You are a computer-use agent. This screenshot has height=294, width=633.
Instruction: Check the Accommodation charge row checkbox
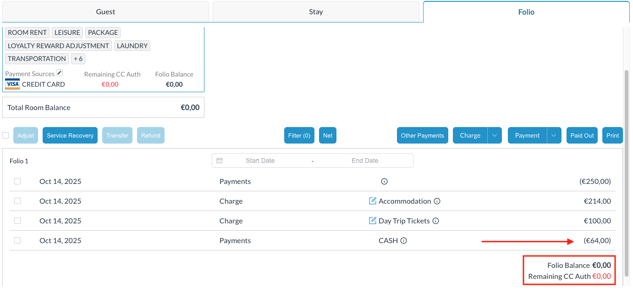pos(17,201)
